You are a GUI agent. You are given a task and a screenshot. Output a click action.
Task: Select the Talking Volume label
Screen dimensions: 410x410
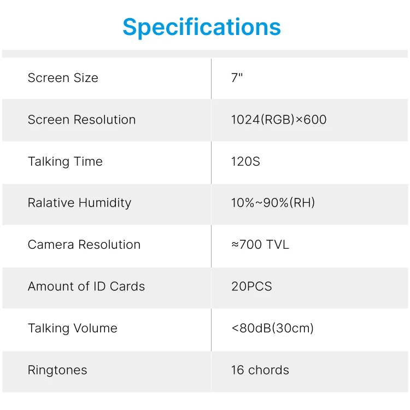click(73, 329)
